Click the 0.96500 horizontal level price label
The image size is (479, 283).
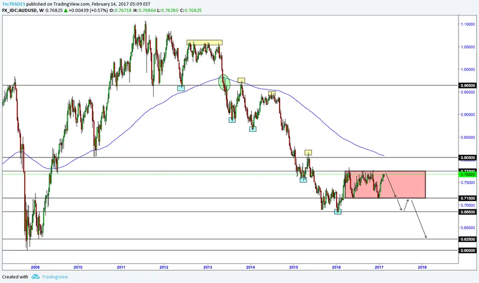[x=467, y=85]
